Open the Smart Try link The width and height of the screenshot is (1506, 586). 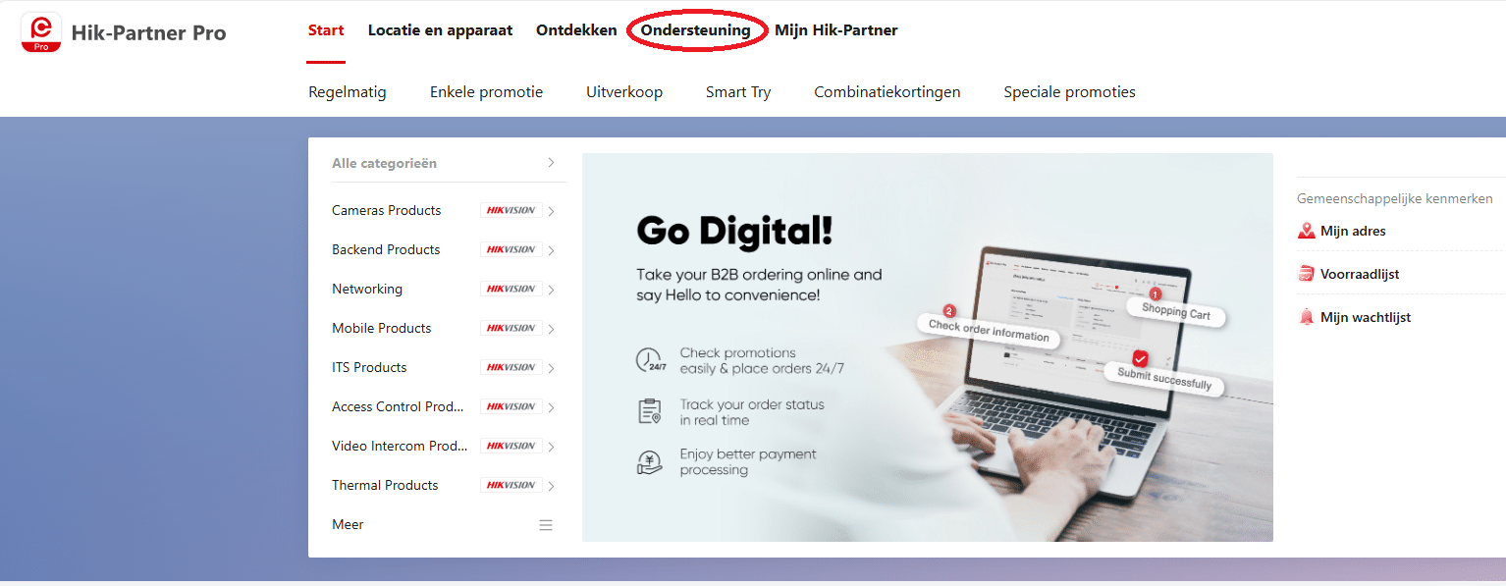738,92
